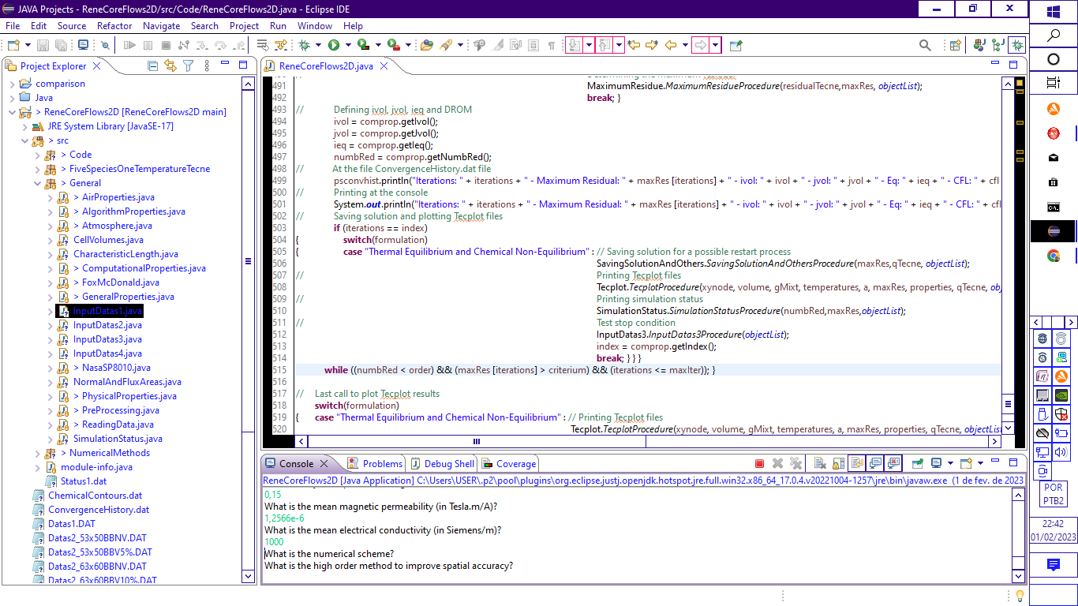The image size is (1078, 606).
Task: Click the Open a Terminal monitor icon
Action: (83, 45)
